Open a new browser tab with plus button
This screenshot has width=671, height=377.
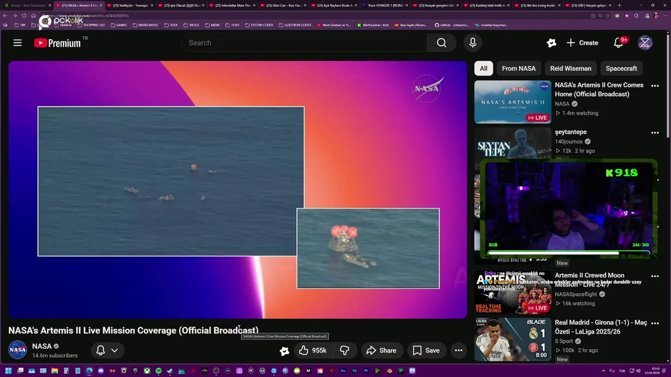point(619,5)
